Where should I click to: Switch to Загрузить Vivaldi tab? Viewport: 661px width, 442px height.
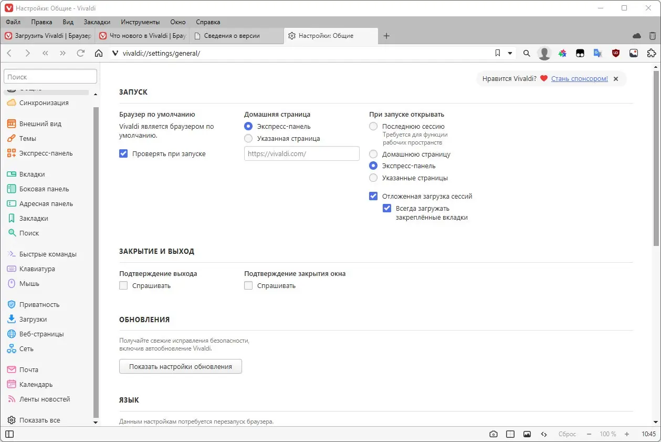tap(48, 36)
